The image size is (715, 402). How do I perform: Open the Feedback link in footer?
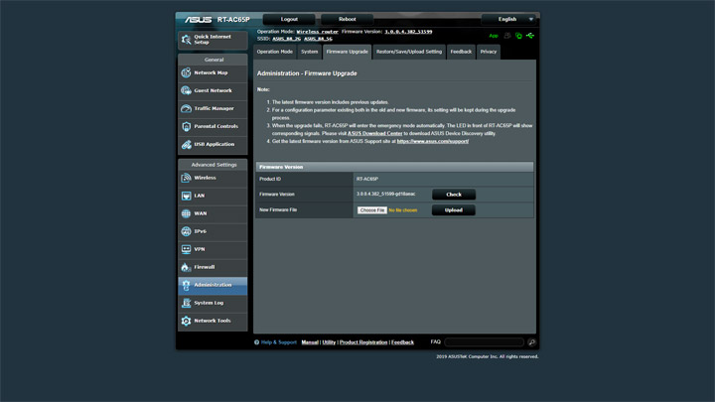(402, 342)
